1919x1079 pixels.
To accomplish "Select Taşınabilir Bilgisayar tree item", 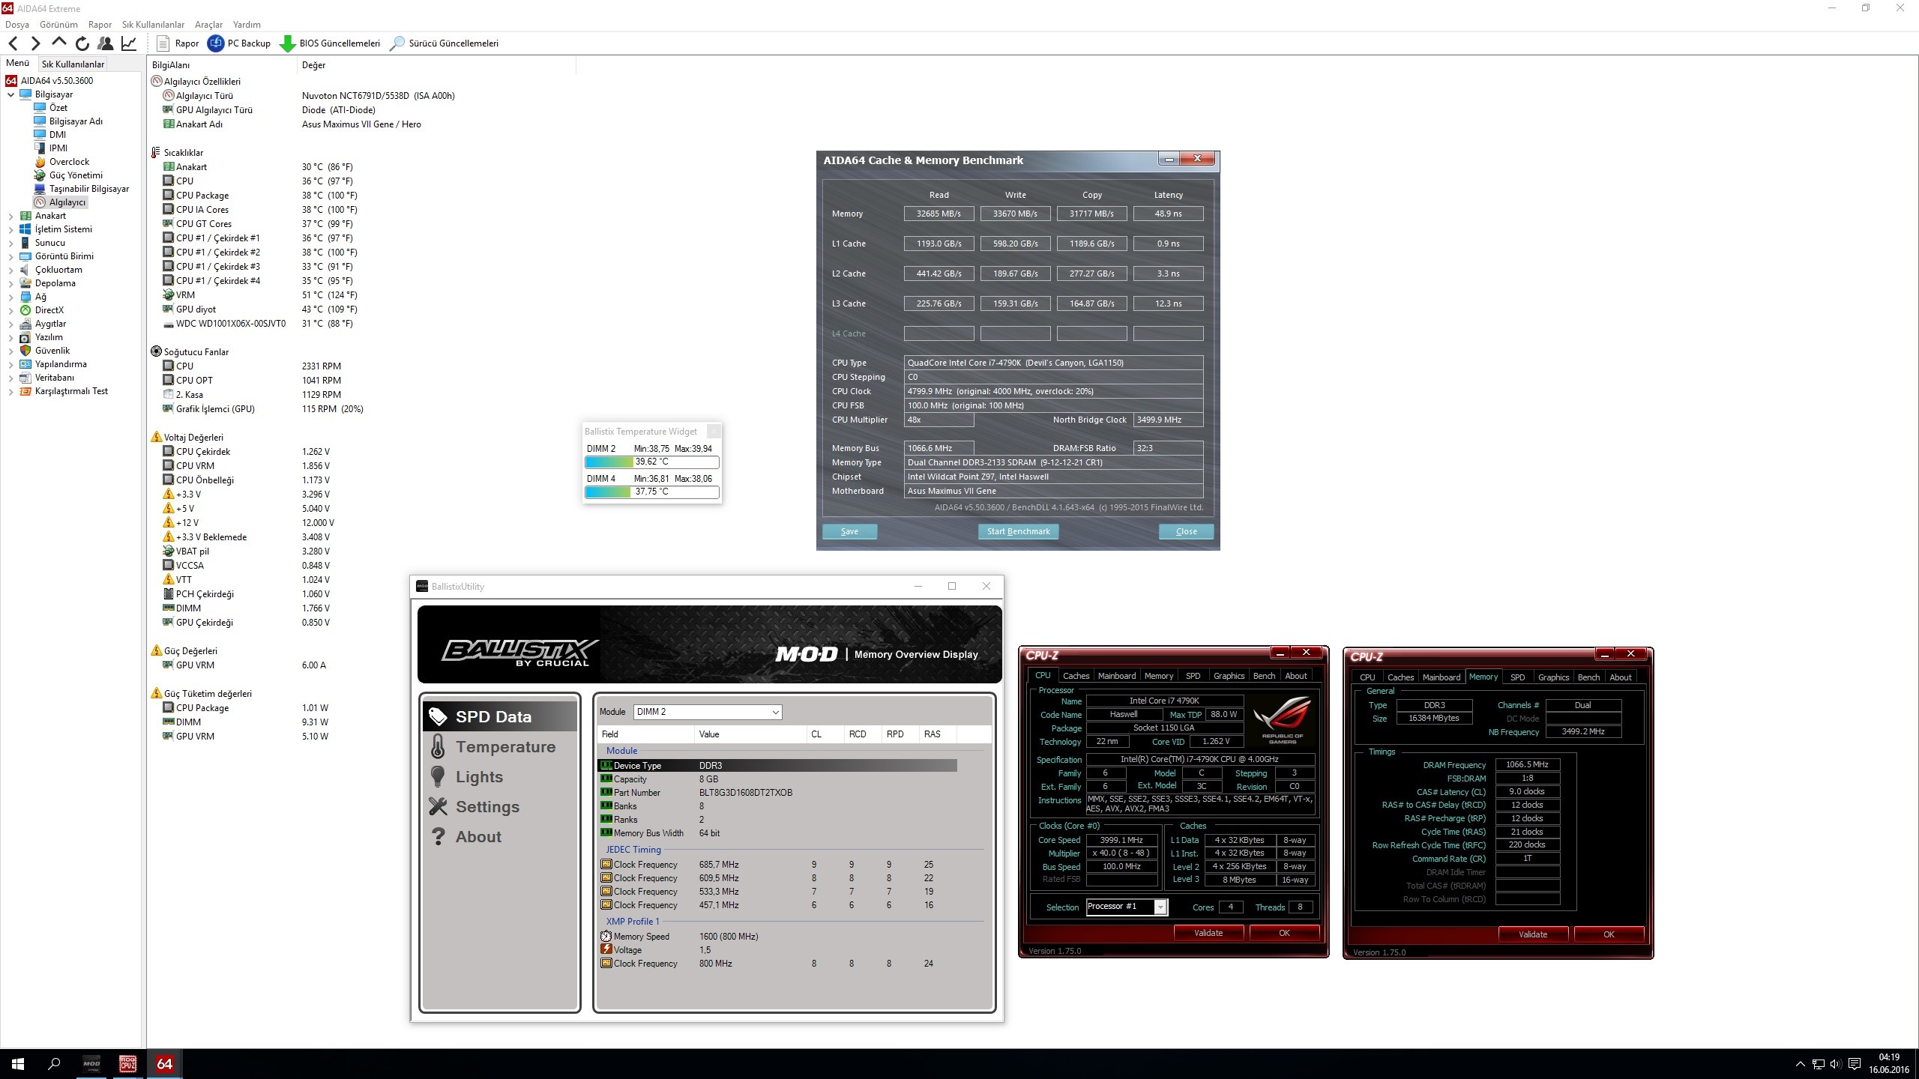I will point(89,189).
